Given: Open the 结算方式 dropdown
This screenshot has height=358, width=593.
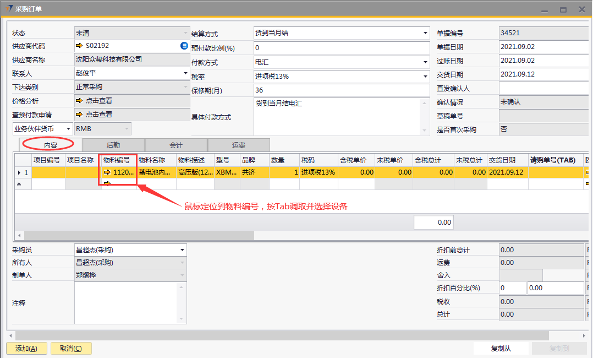Looking at the screenshot, I should [425, 33].
